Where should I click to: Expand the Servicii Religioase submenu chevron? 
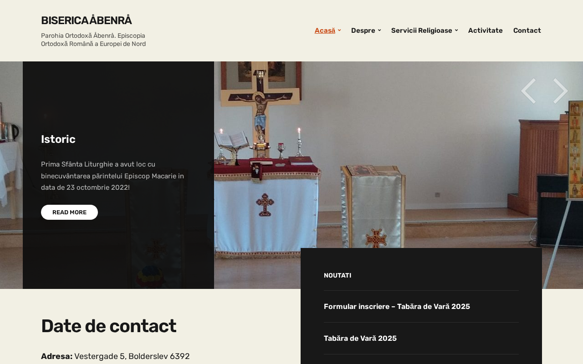coord(456,30)
